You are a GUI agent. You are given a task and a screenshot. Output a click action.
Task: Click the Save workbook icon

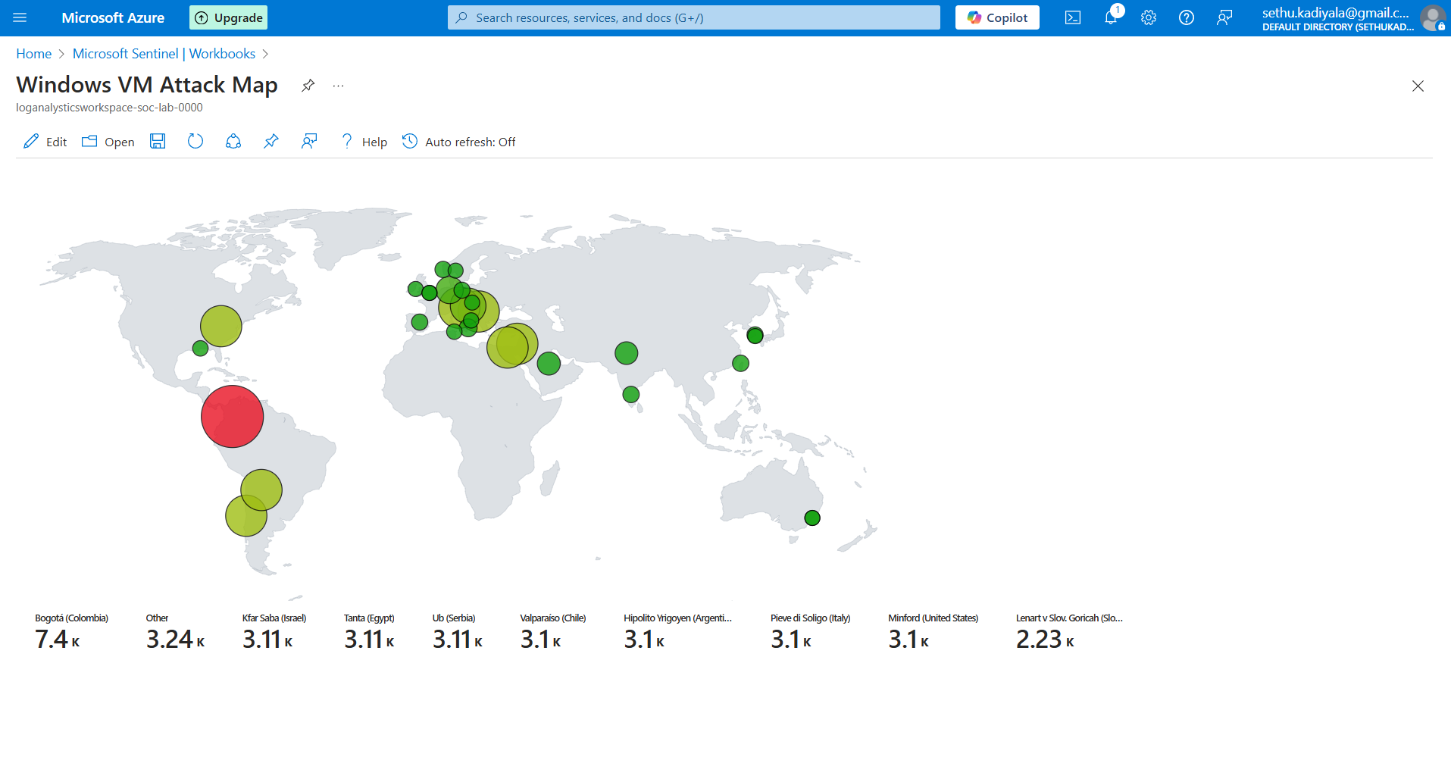click(158, 142)
